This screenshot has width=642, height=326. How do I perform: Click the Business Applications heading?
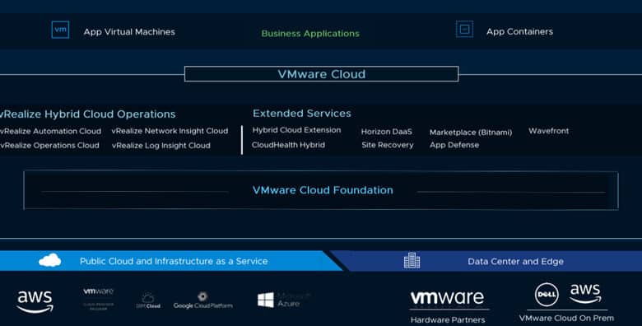click(x=310, y=34)
